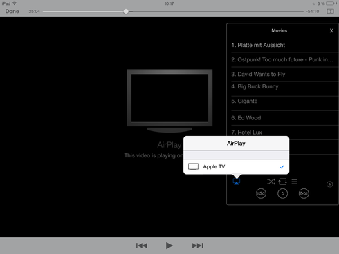The image size is (339, 254).
Task: Tap the Done button
Action: pyautogui.click(x=12, y=11)
